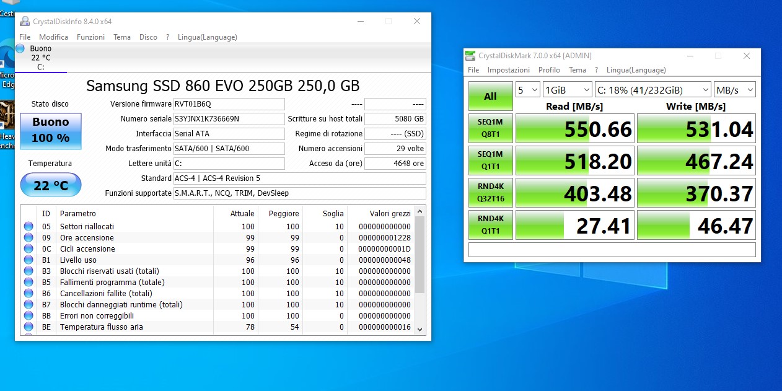The image size is (782, 391).
Task: Click the 22 °C temperature button
Action: coord(51,185)
